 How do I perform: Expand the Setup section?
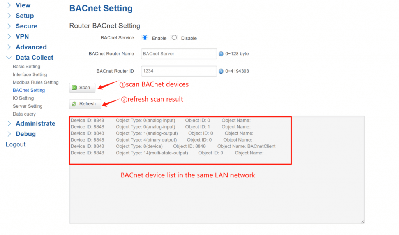(24, 16)
